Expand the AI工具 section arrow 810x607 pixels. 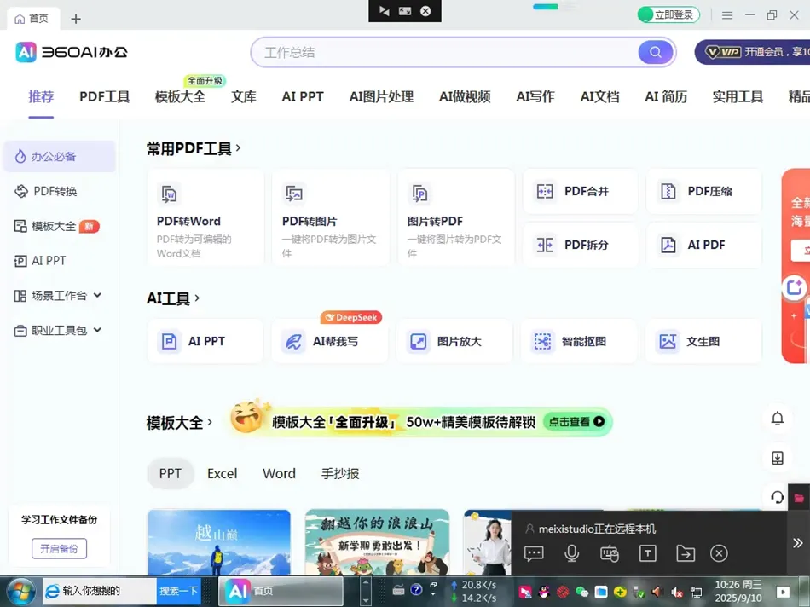coord(197,298)
